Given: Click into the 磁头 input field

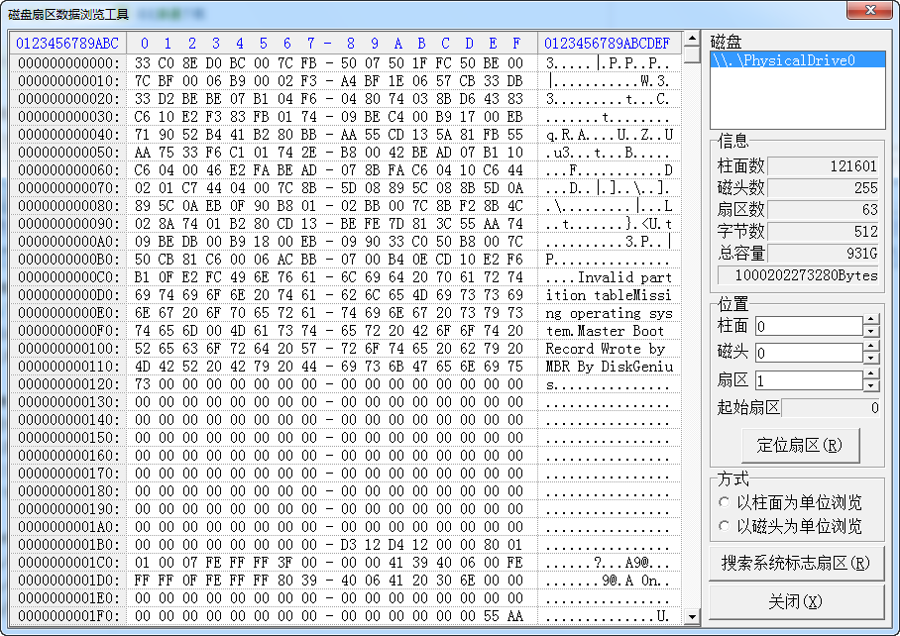Looking at the screenshot, I should tap(807, 353).
